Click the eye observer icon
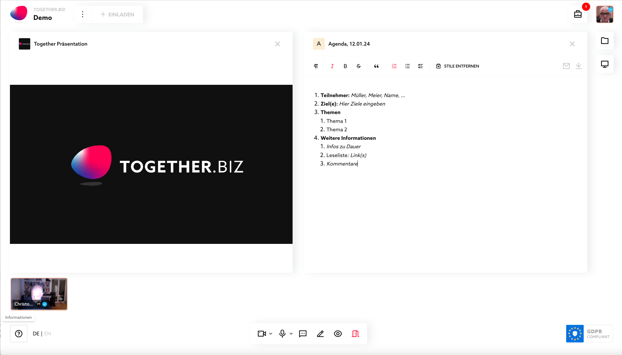 coord(338,333)
